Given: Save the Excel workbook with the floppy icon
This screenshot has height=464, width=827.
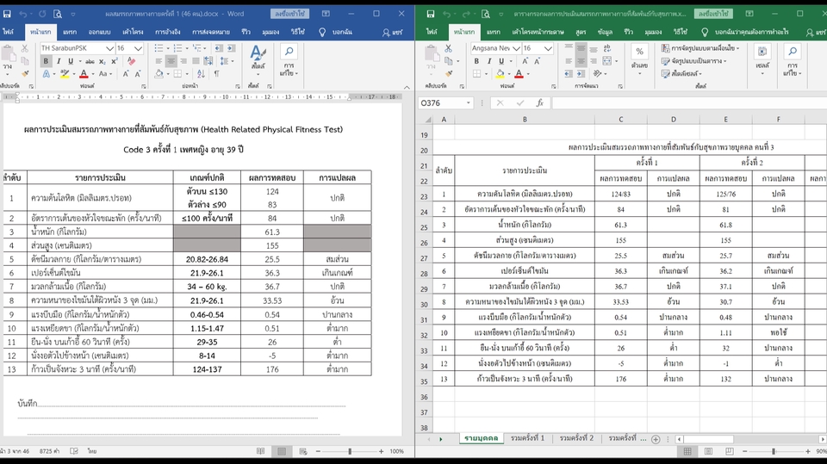Looking at the screenshot, I should click(x=431, y=15).
